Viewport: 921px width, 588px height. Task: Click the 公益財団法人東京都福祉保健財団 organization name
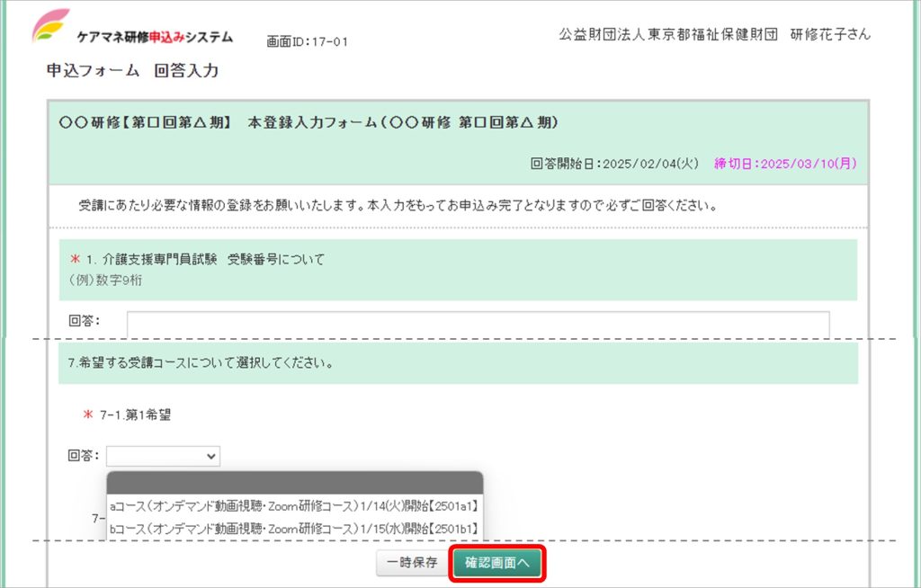tap(667, 34)
